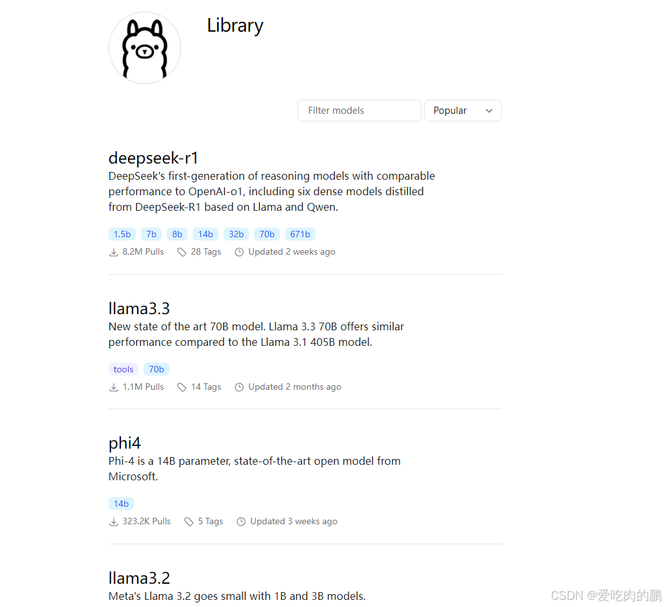664x607 pixels.
Task: Click the llama3.3 description about 70B model
Action: click(x=256, y=334)
